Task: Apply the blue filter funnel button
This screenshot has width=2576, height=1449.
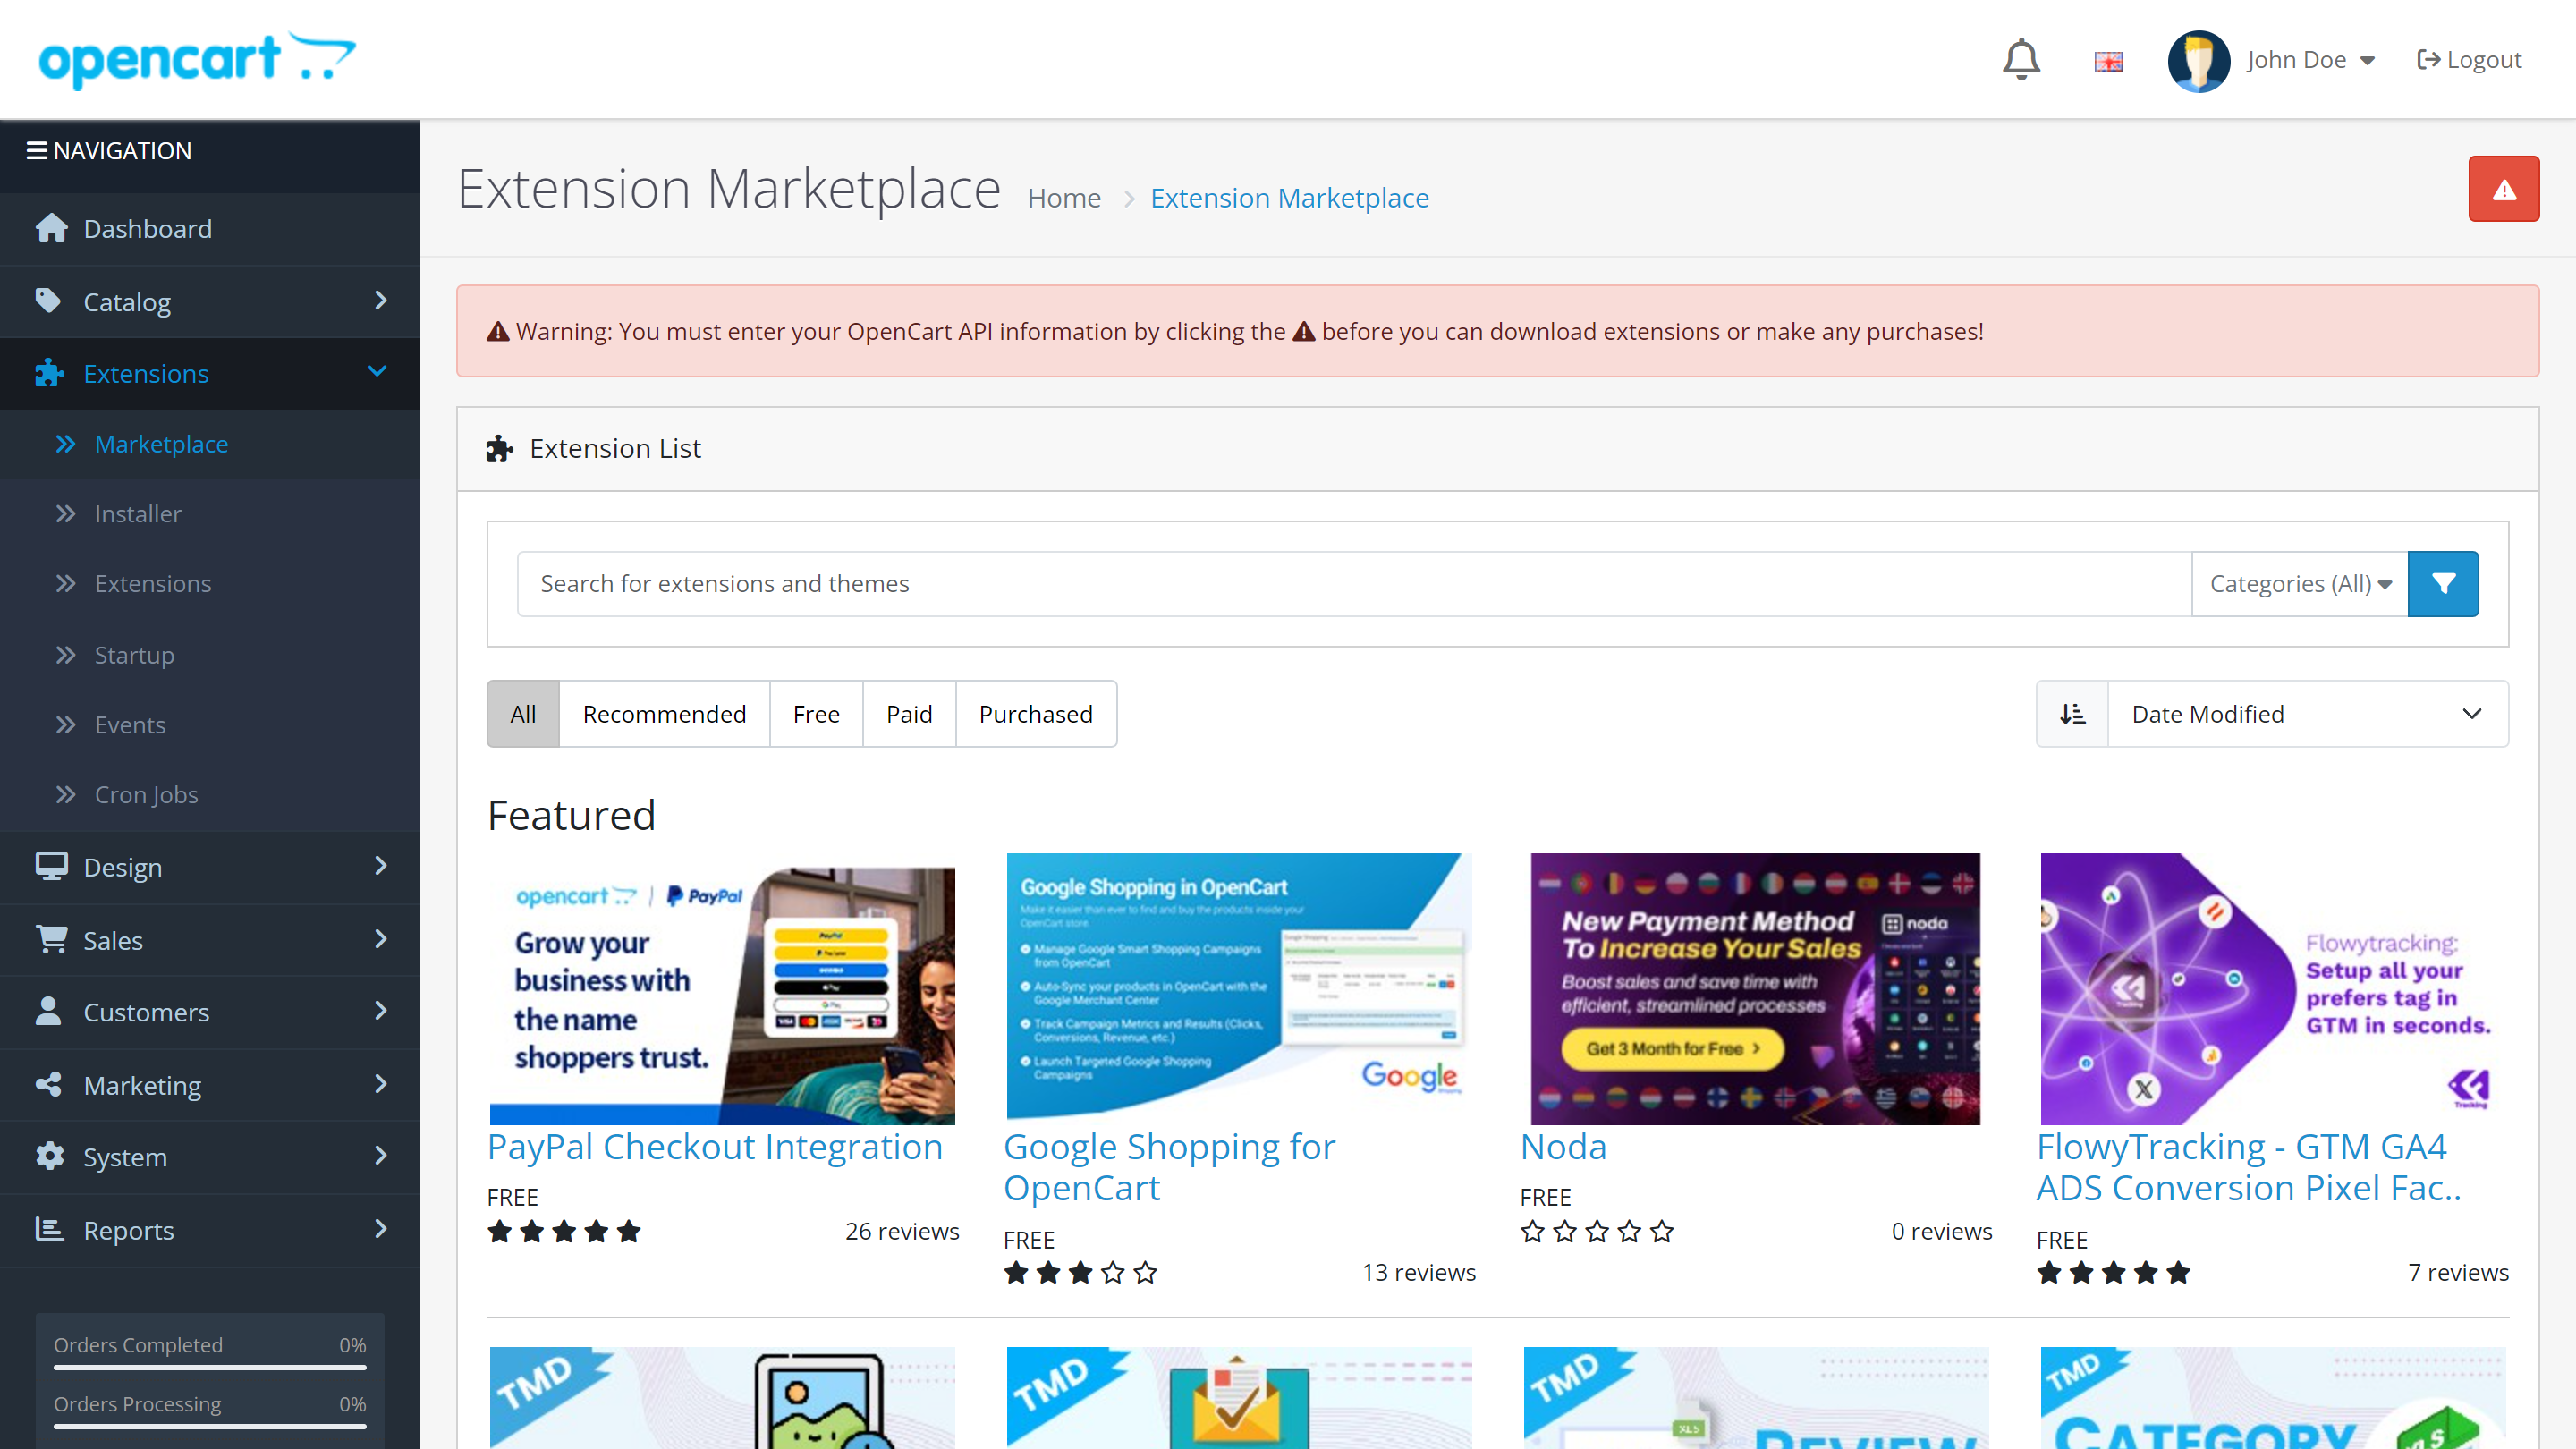Action: click(2442, 584)
